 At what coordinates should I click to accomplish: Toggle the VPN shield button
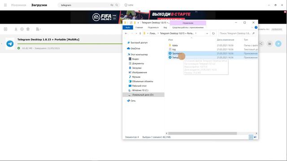(x=129, y=5)
